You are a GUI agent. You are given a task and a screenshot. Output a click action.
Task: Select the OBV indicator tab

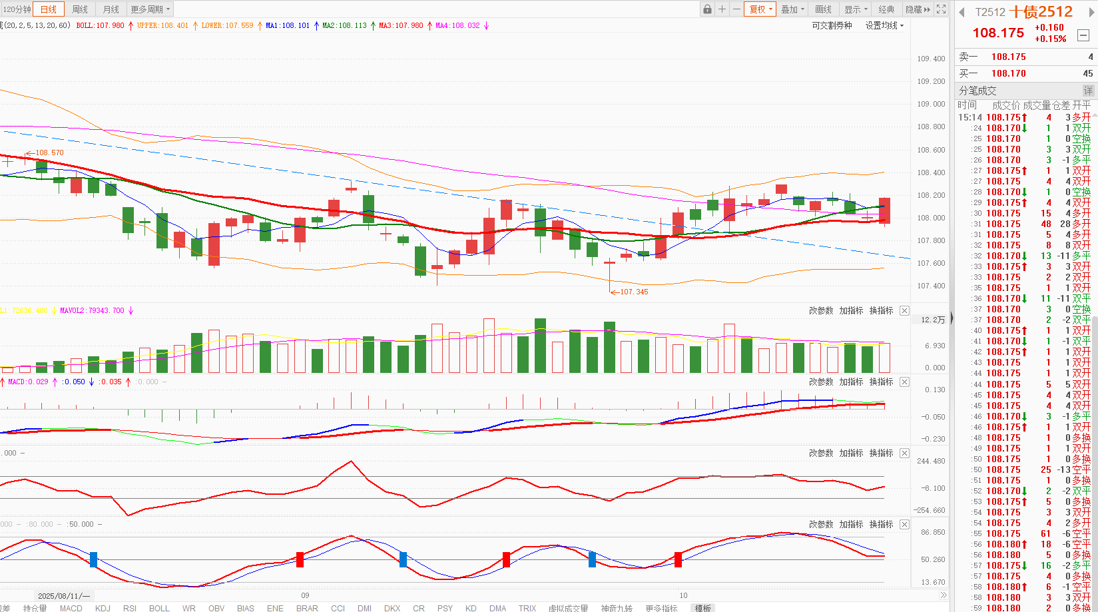click(x=216, y=608)
